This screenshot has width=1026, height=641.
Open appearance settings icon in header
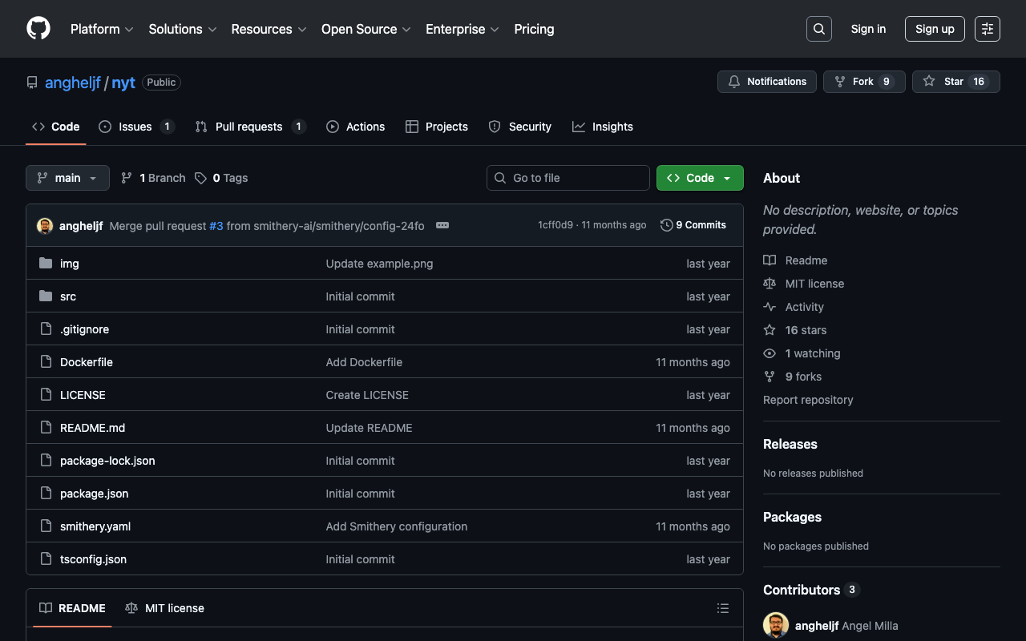click(x=987, y=29)
